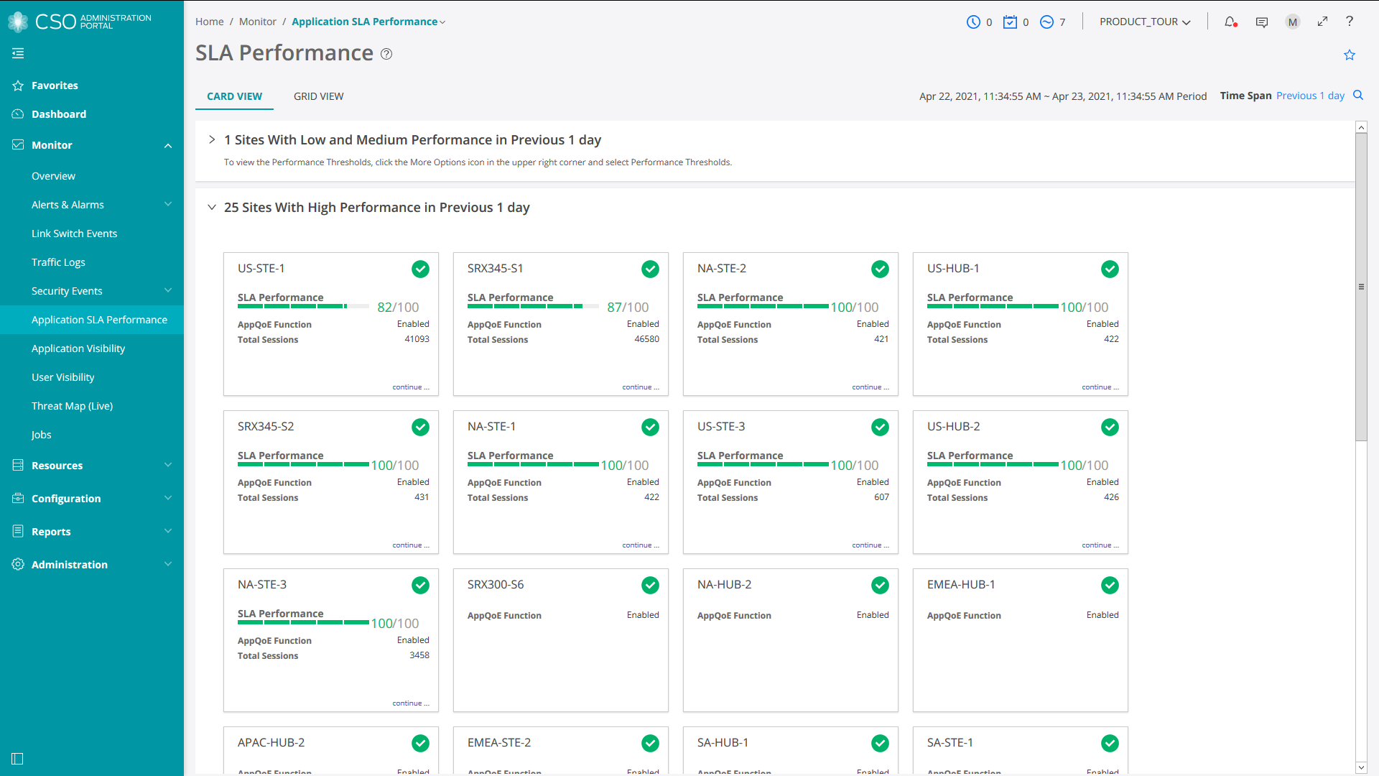Switch to CARD VIEW tab
Image resolution: width=1379 pixels, height=776 pixels.
point(234,96)
